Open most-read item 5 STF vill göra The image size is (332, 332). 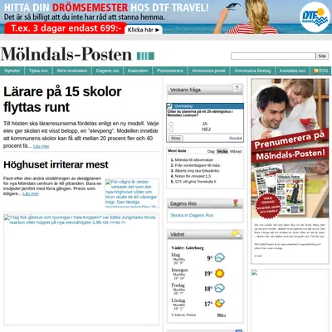(196, 182)
